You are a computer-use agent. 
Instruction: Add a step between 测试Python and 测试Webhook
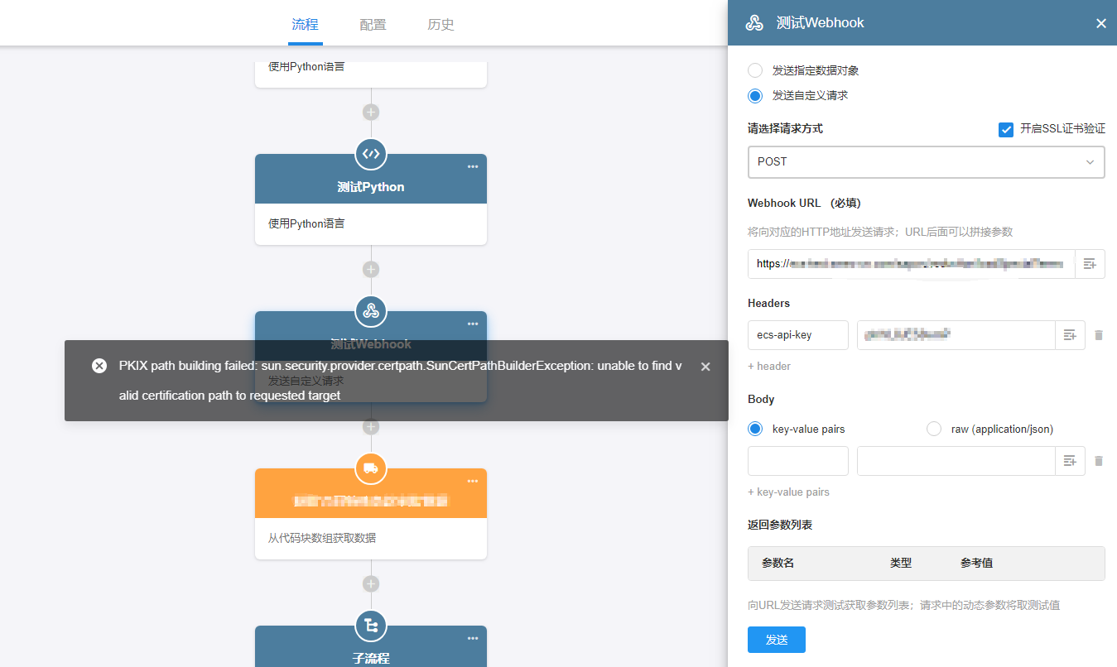click(371, 269)
